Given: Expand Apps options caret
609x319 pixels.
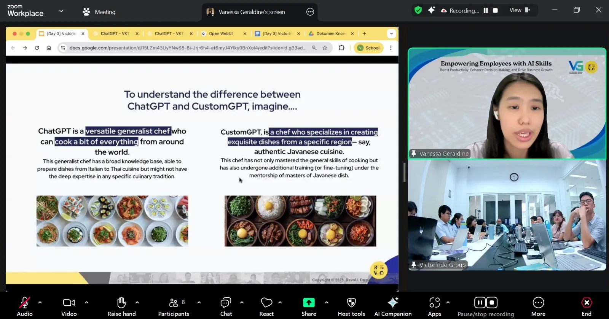Looking at the screenshot, I should (x=448, y=303).
